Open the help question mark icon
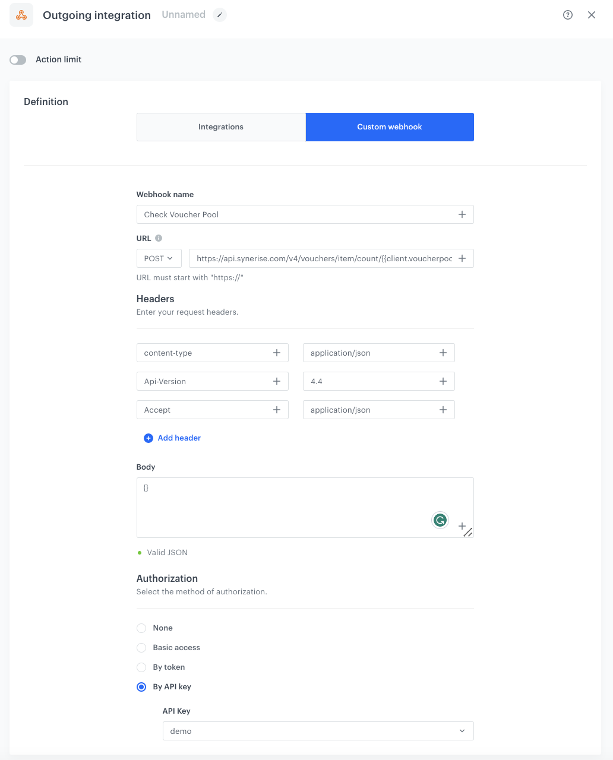613x760 pixels. pyautogui.click(x=568, y=15)
